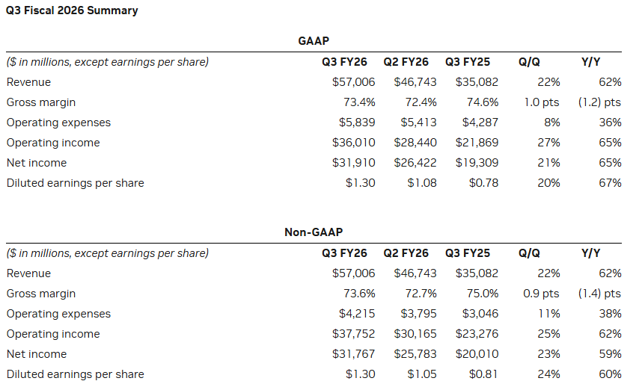Click GAAP diluted EPS Y/Y 67%
This screenshot has height=384, width=642.
coord(611,183)
